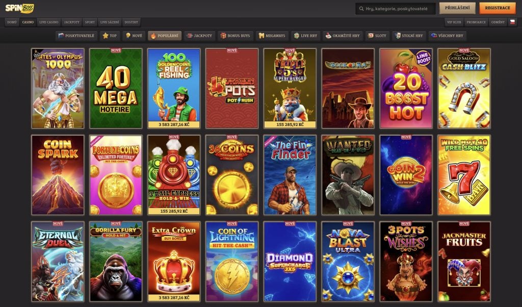Open 36 Coins game

pos(232,175)
